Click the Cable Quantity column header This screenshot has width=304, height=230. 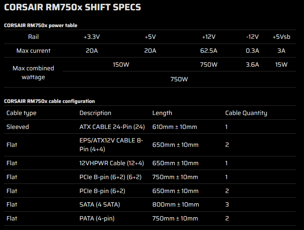tap(246, 113)
